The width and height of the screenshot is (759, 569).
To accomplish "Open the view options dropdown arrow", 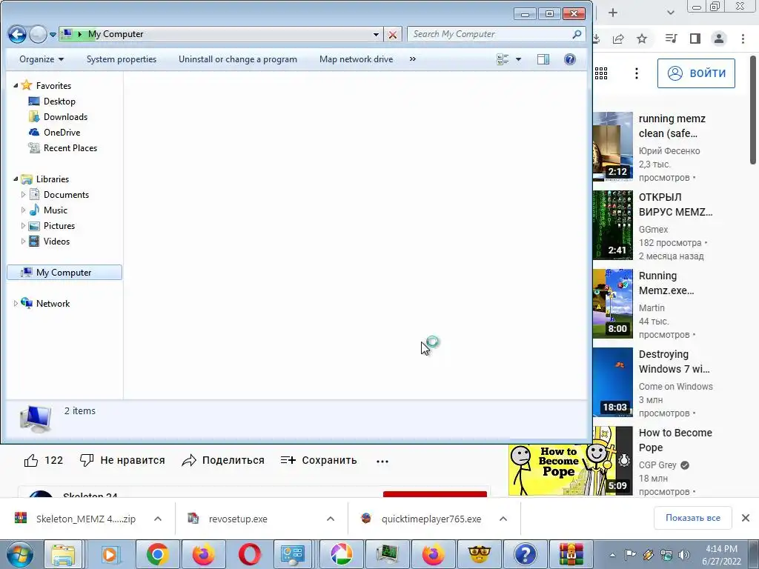I will [518, 59].
